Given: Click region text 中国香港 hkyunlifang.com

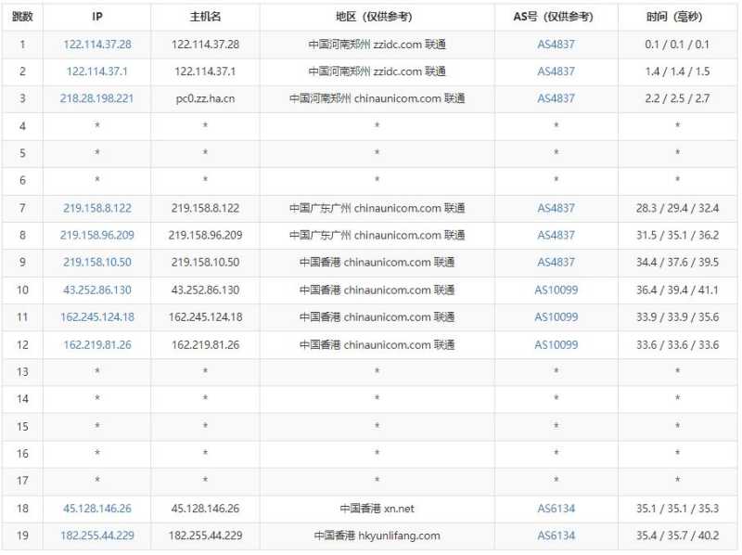Looking at the screenshot, I should pos(377,536).
